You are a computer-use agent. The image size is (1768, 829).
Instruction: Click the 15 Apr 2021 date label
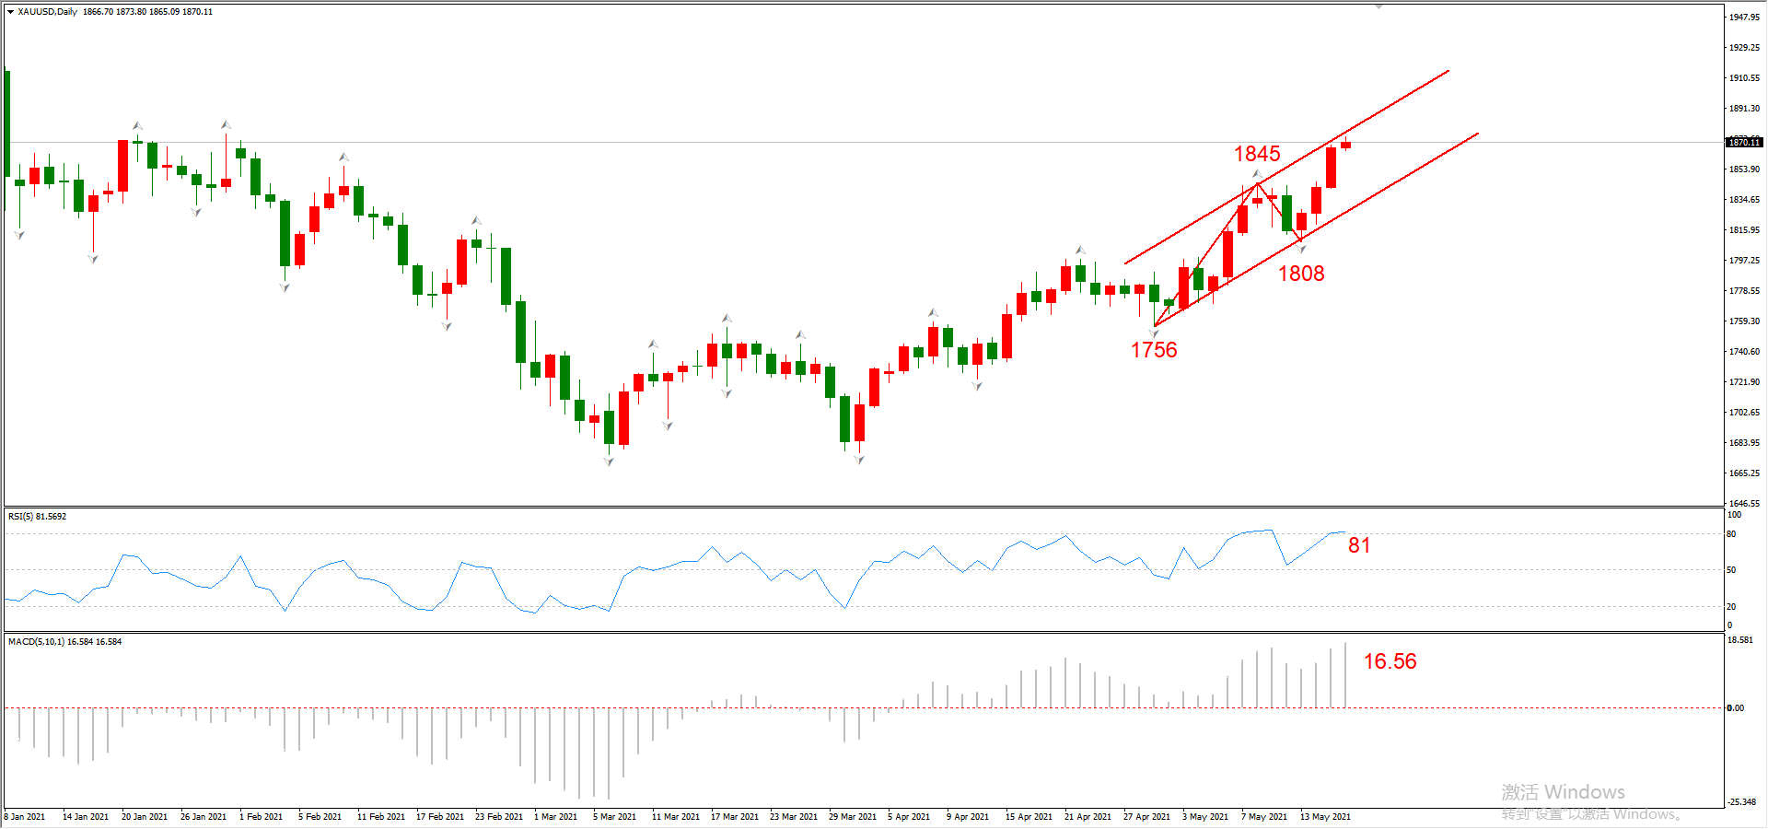(x=1029, y=817)
